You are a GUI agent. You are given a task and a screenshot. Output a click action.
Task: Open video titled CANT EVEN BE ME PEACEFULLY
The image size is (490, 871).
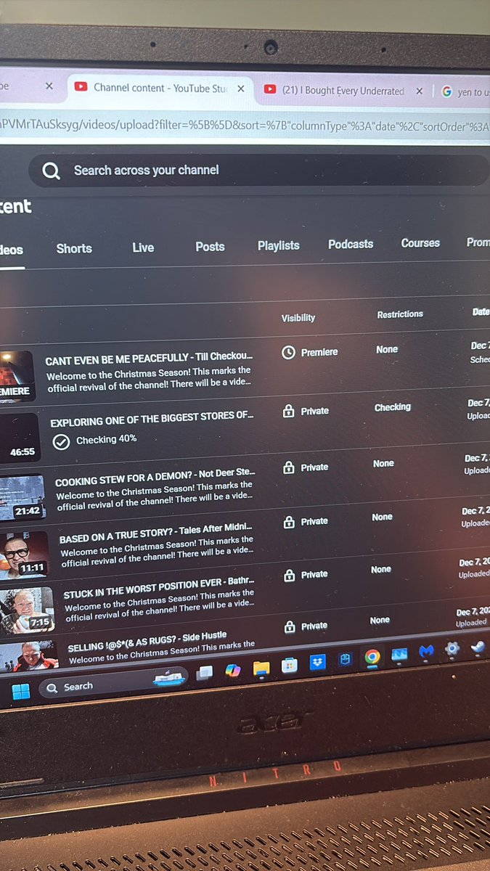click(149, 359)
